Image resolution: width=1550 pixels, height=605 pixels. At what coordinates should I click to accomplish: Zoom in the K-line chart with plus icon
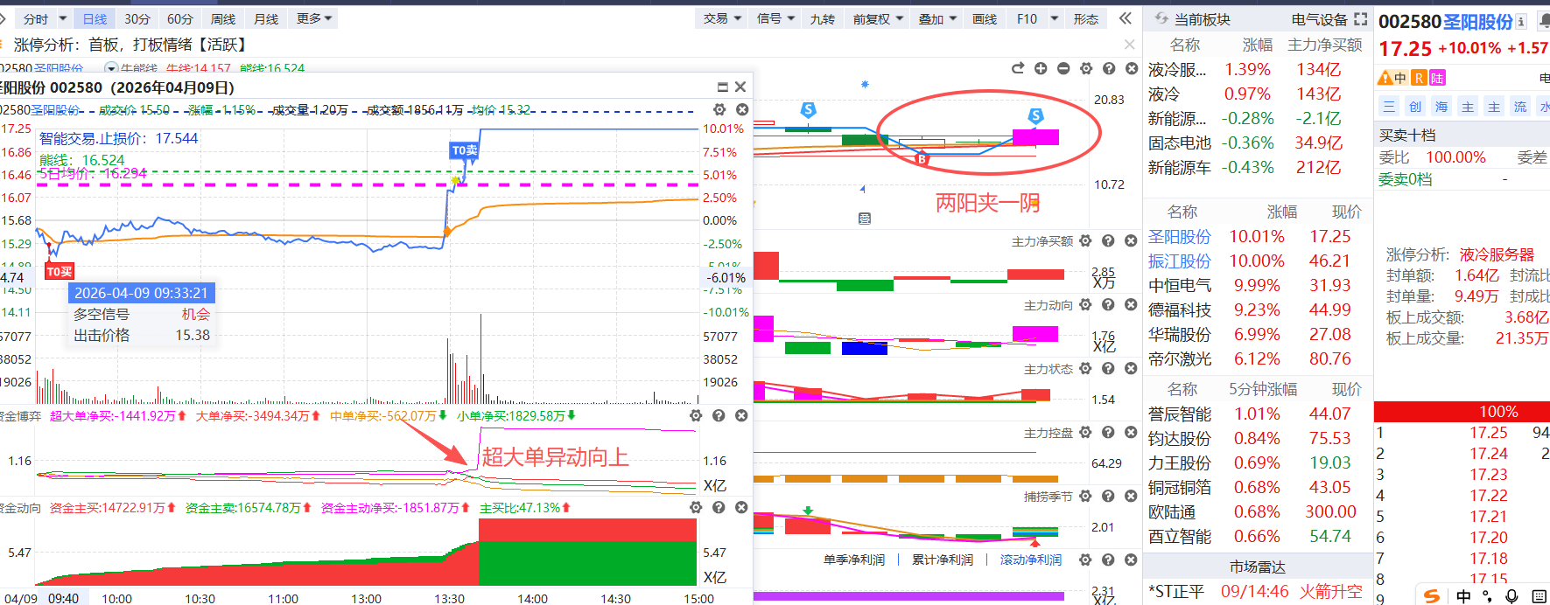pyautogui.click(x=1041, y=68)
